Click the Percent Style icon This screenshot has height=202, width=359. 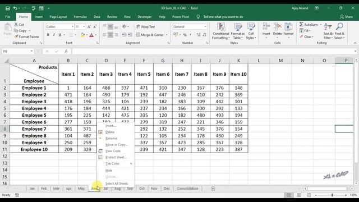185,35
